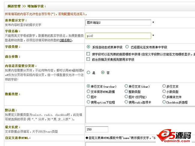Select 已经固化在发布表单中字段 radio option
Image resolution: width=195 pixels, height=146 pixels.
click(x=127, y=47)
